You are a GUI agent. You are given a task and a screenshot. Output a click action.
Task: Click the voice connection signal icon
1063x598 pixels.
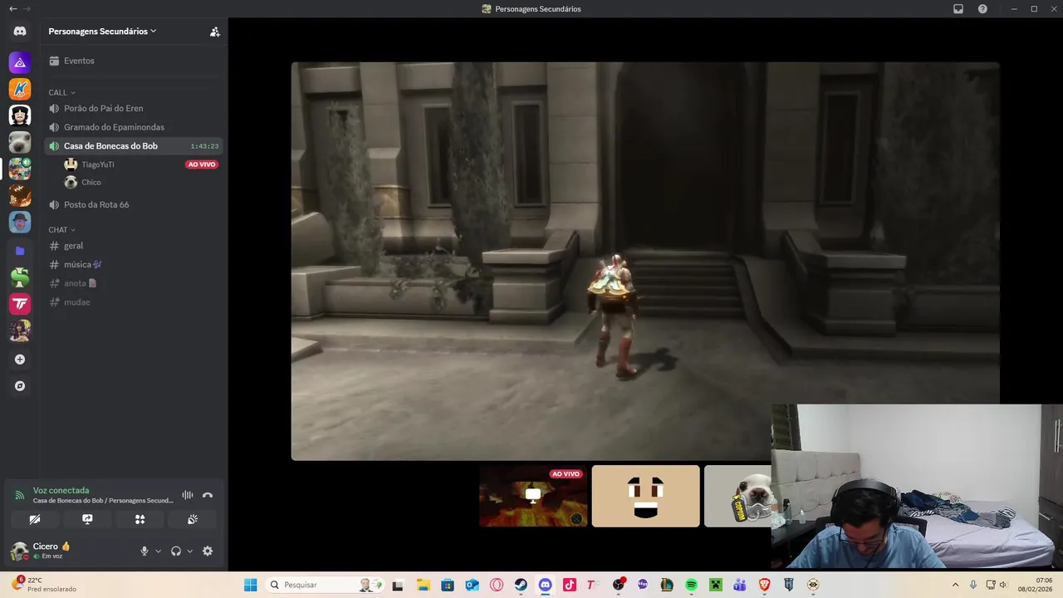[x=19, y=495]
